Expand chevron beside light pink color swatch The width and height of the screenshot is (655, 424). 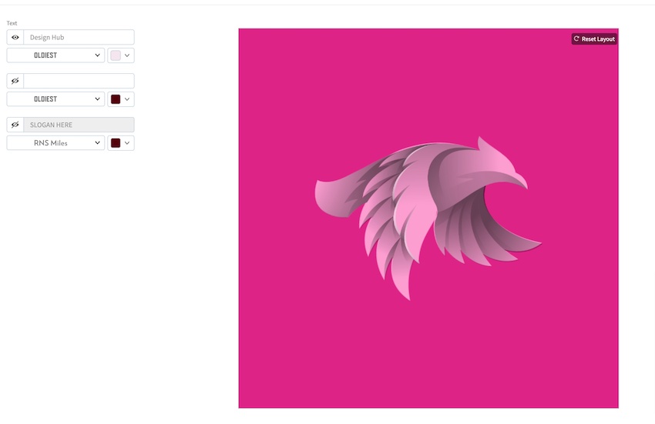127,55
